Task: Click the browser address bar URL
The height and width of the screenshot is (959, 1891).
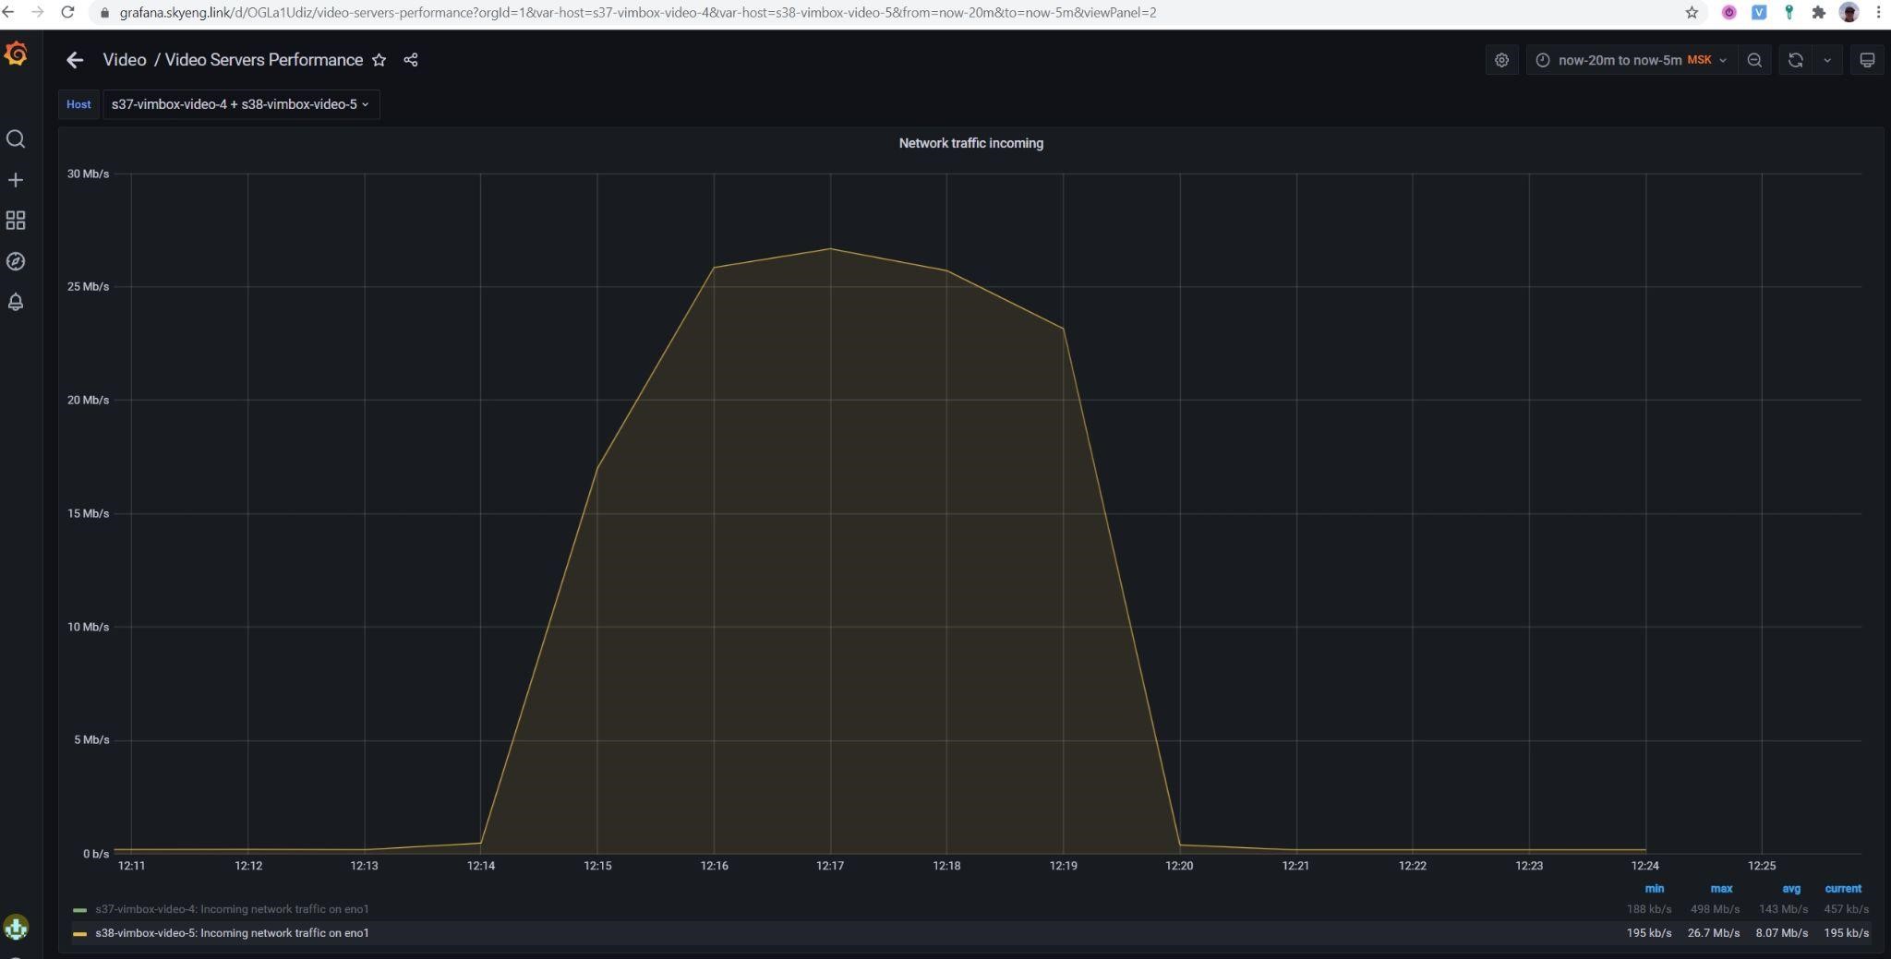Action: click(638, 12)
